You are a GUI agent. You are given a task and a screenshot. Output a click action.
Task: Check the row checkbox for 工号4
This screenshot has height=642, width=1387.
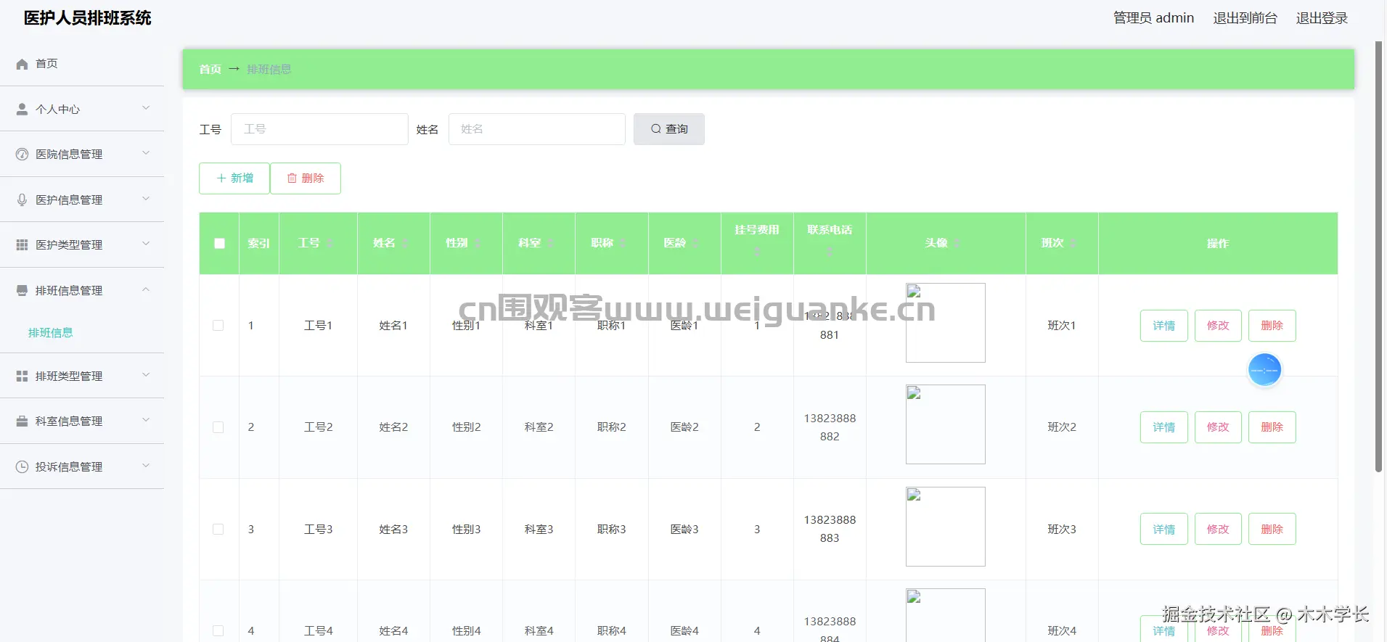pyautogui.click(x=218, y=630)
